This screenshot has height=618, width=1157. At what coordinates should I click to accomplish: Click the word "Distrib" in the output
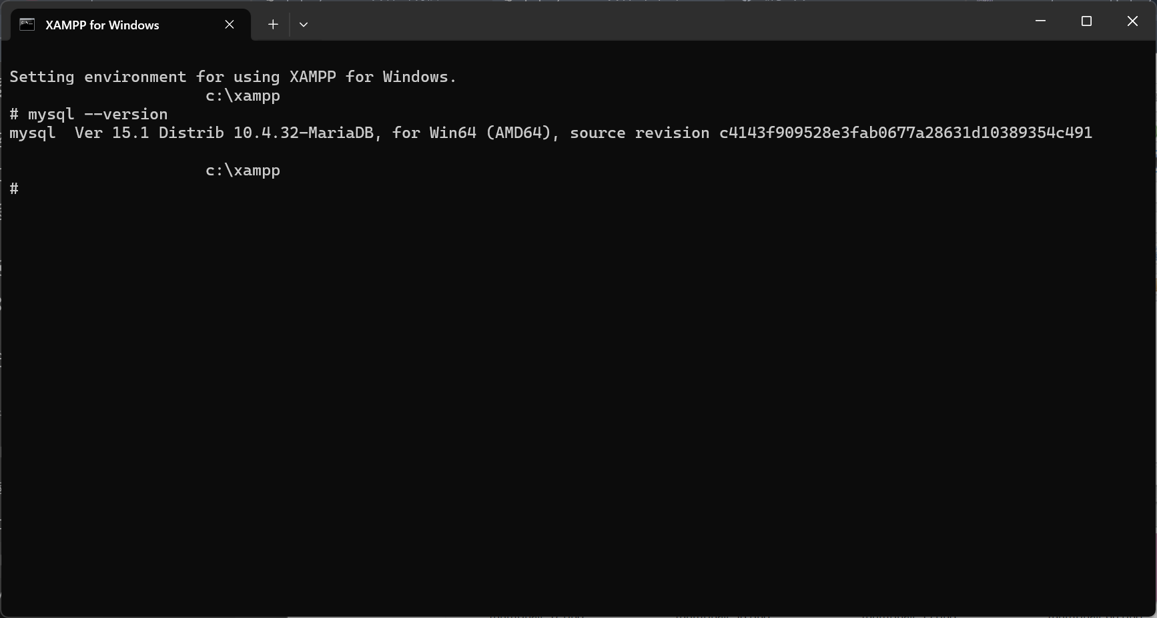click(191, 133)
